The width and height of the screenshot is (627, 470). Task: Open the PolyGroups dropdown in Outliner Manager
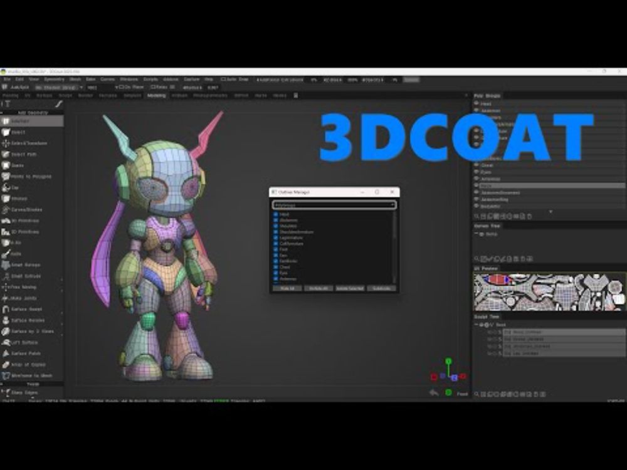[334, 205]
